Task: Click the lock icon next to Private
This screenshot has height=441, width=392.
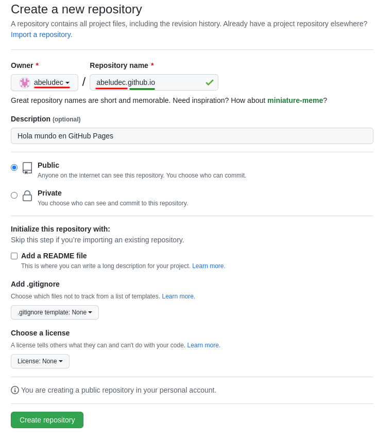Action: pyautogui.click(x=27, y=196)
